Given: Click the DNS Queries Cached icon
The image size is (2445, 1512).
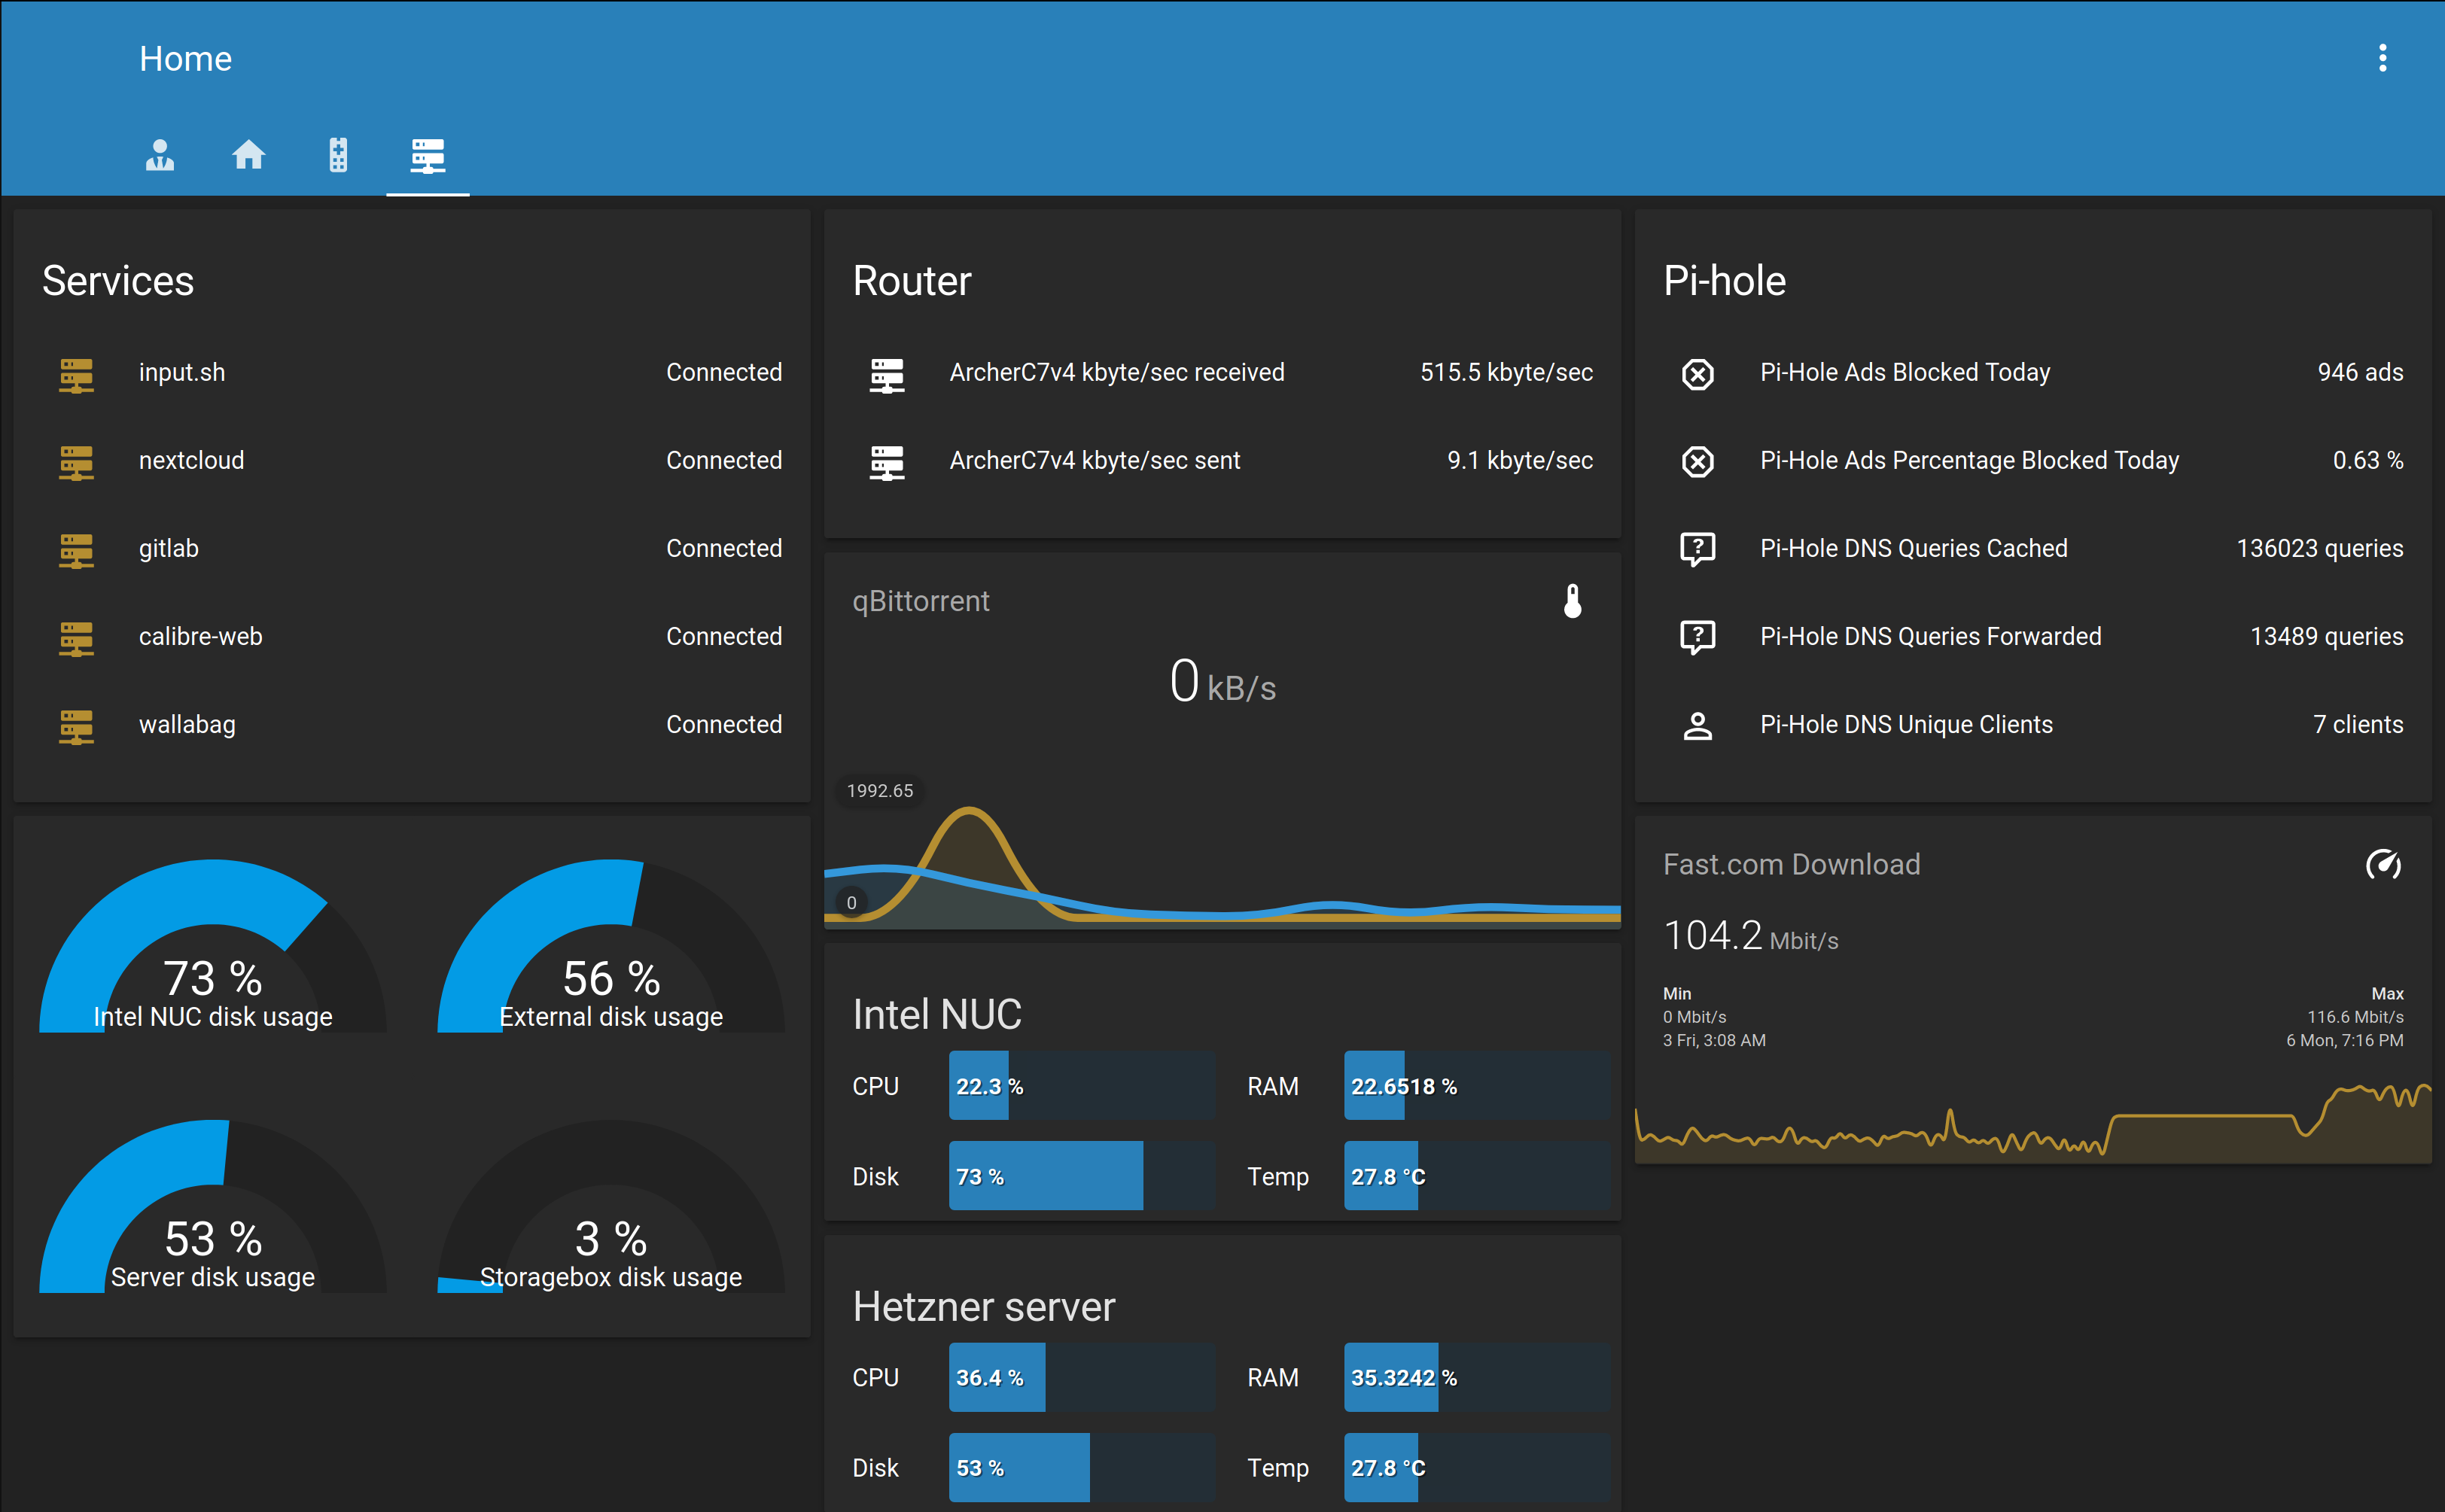Looking at the screenshot, I should [1698, 549].
